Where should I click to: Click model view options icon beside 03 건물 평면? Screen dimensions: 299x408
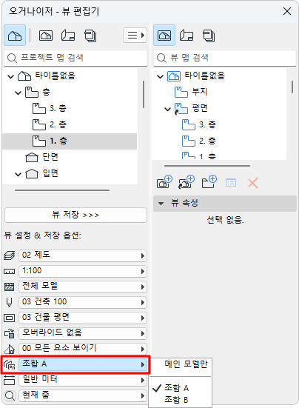10,318
